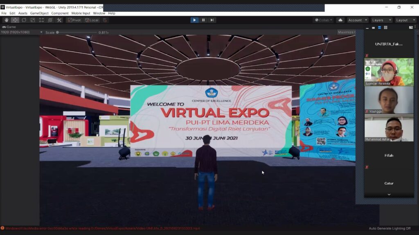Select Suandari Paramita's video thumbnail

click(389, 72)
